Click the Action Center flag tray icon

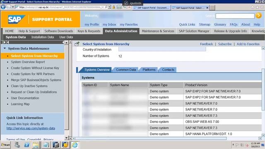click(237, 145)
